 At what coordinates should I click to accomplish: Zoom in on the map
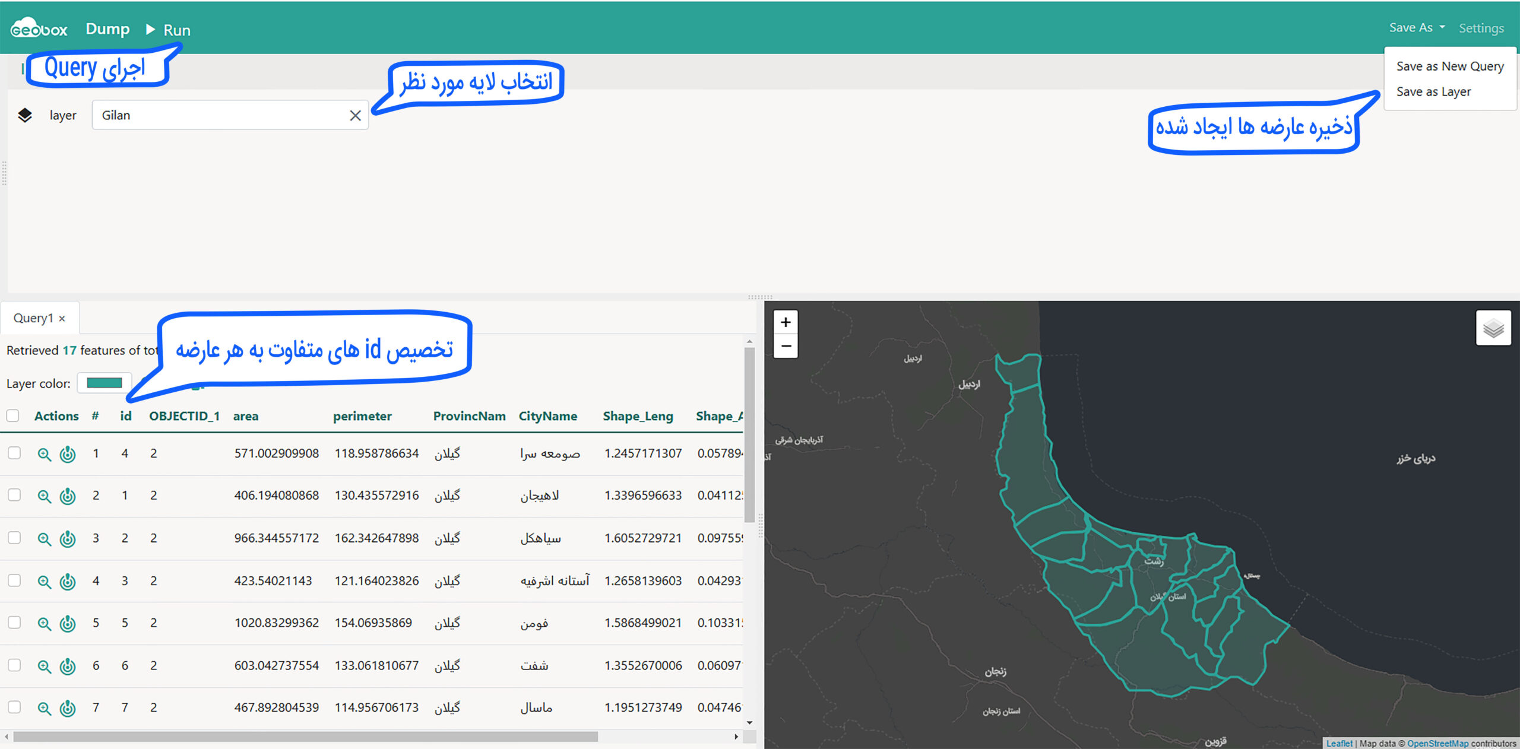785,322
